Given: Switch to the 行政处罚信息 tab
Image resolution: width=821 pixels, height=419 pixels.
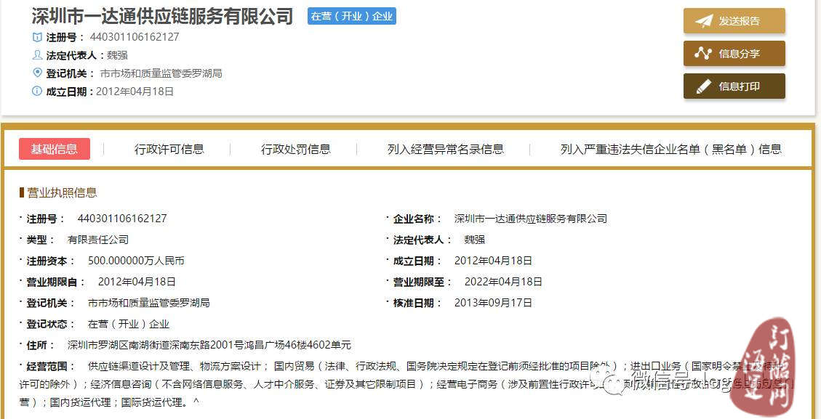Looking at the screenshot, I should point(296,149).
